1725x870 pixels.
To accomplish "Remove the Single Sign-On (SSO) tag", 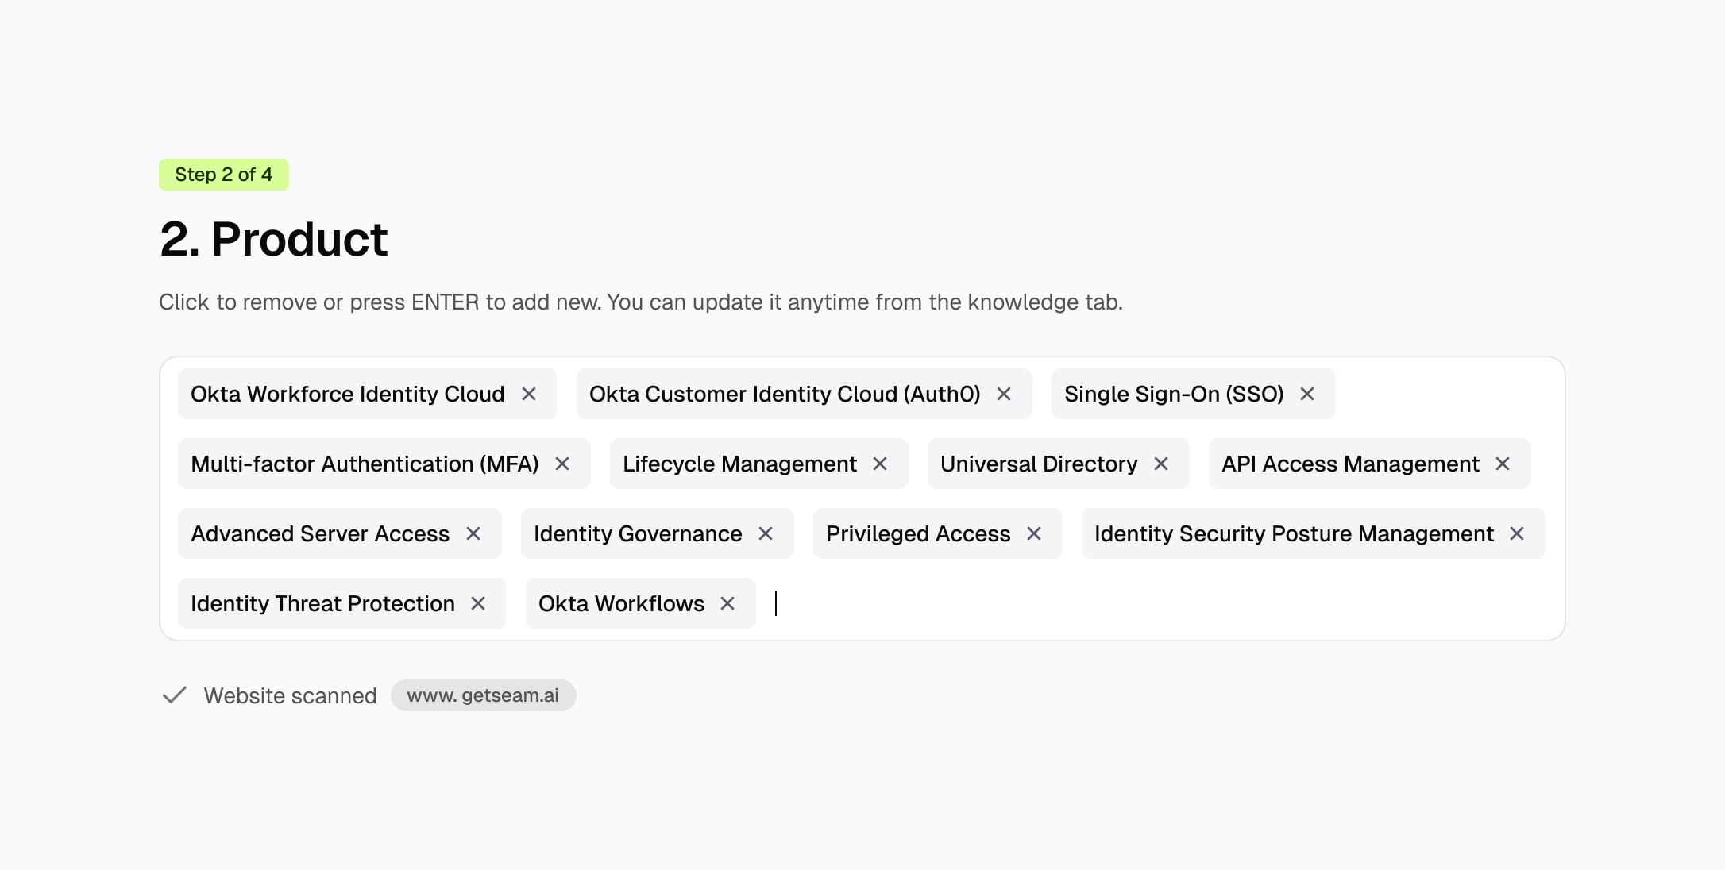I will [x=1307, y=394].
